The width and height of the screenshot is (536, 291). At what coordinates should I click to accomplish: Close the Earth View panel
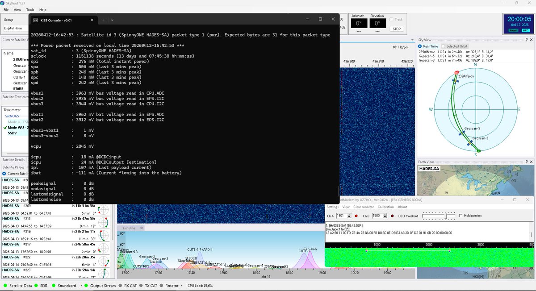(x=531, y=162)
